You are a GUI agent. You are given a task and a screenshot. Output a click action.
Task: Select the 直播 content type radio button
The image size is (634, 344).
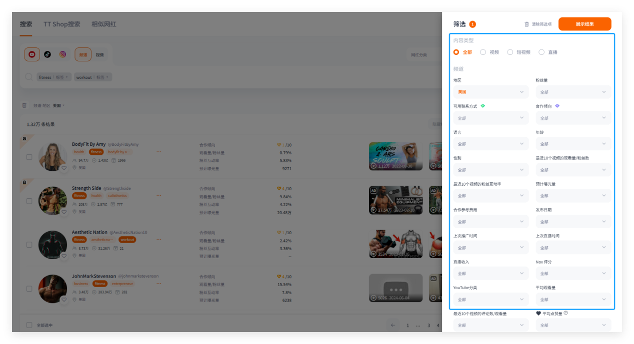click(x=541, y=52)
